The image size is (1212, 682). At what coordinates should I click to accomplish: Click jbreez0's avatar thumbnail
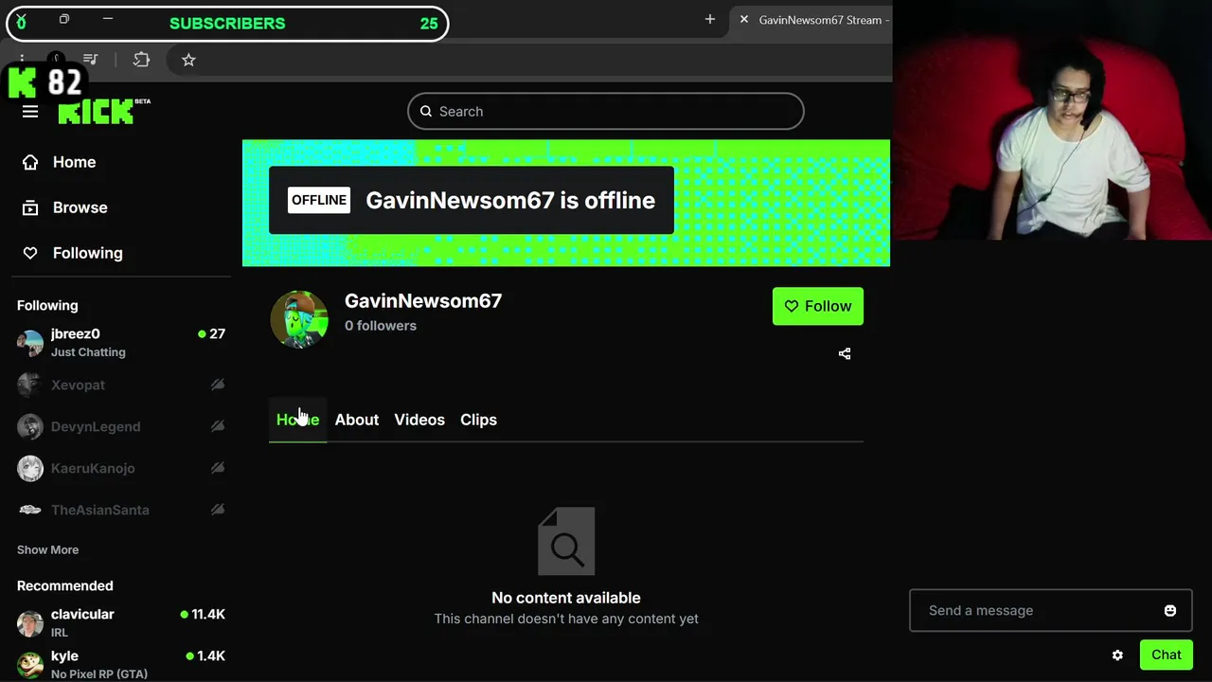[x=30, y=342]
